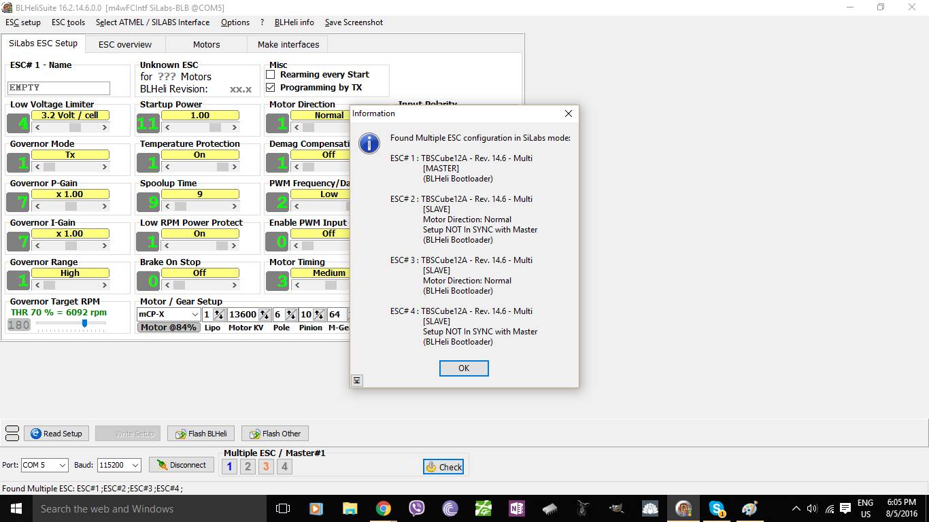The height and width of the screenshot is (522, 929).
Task: Click the Disconnect button
Action: (182, 465)
